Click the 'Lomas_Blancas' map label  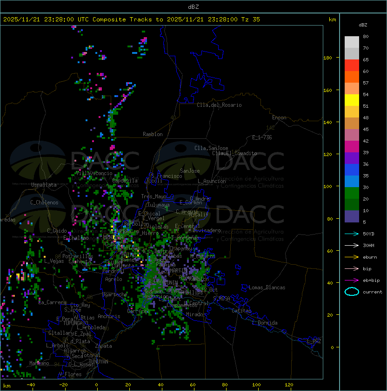[x=267, y=287]
